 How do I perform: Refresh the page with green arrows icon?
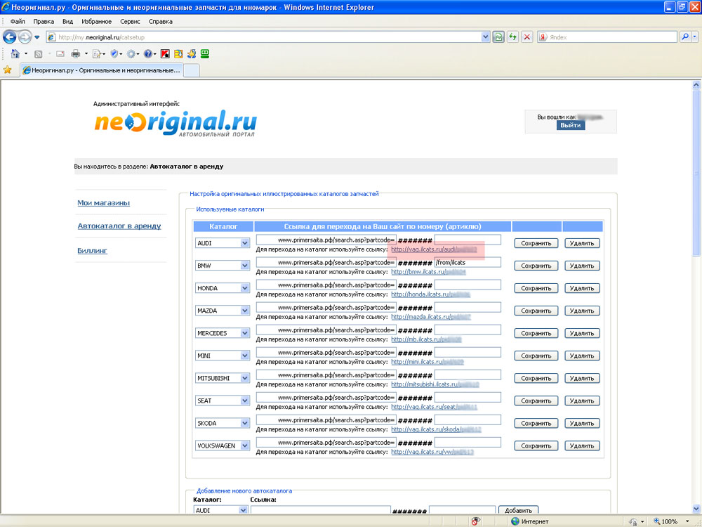(512, 37)
